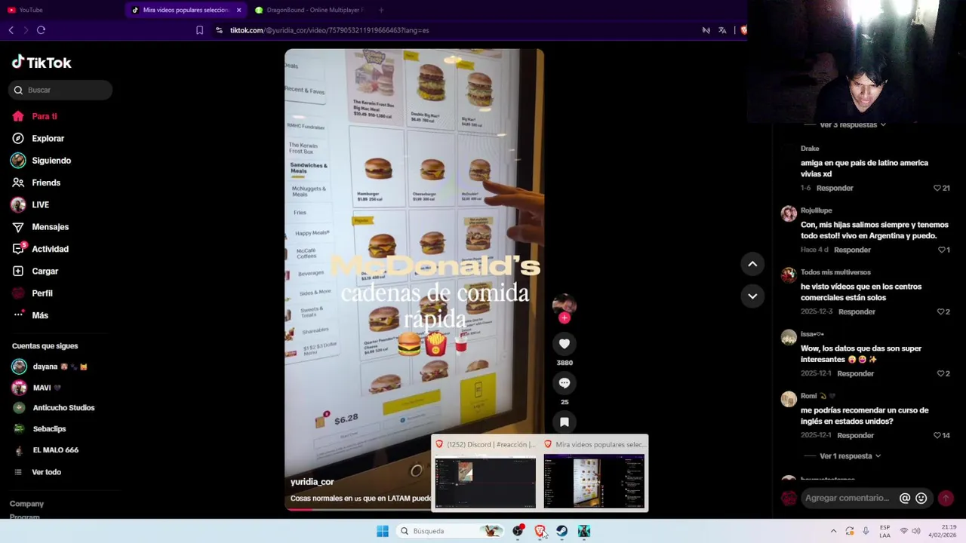
Task: Like the video with the heart icon
Action: coord(564,344)
